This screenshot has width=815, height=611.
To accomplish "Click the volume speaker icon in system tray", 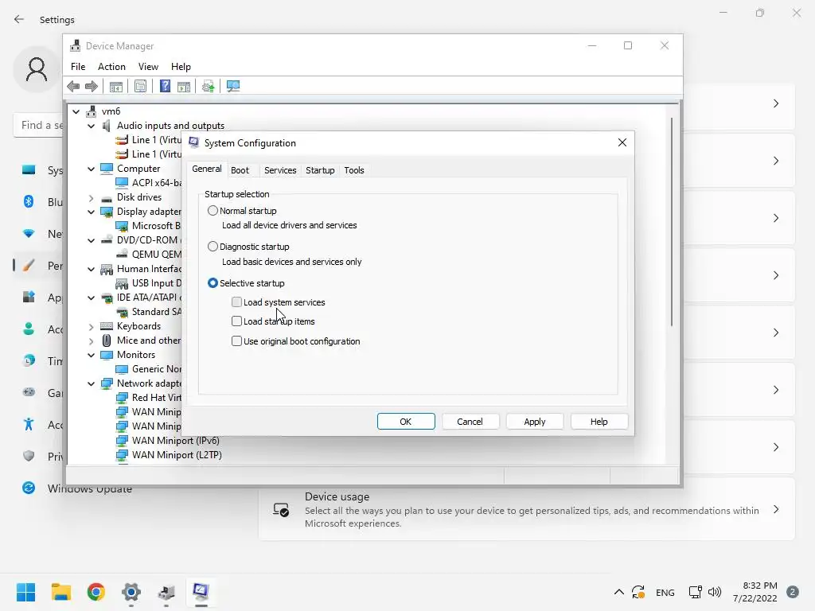I will (715, 592).
